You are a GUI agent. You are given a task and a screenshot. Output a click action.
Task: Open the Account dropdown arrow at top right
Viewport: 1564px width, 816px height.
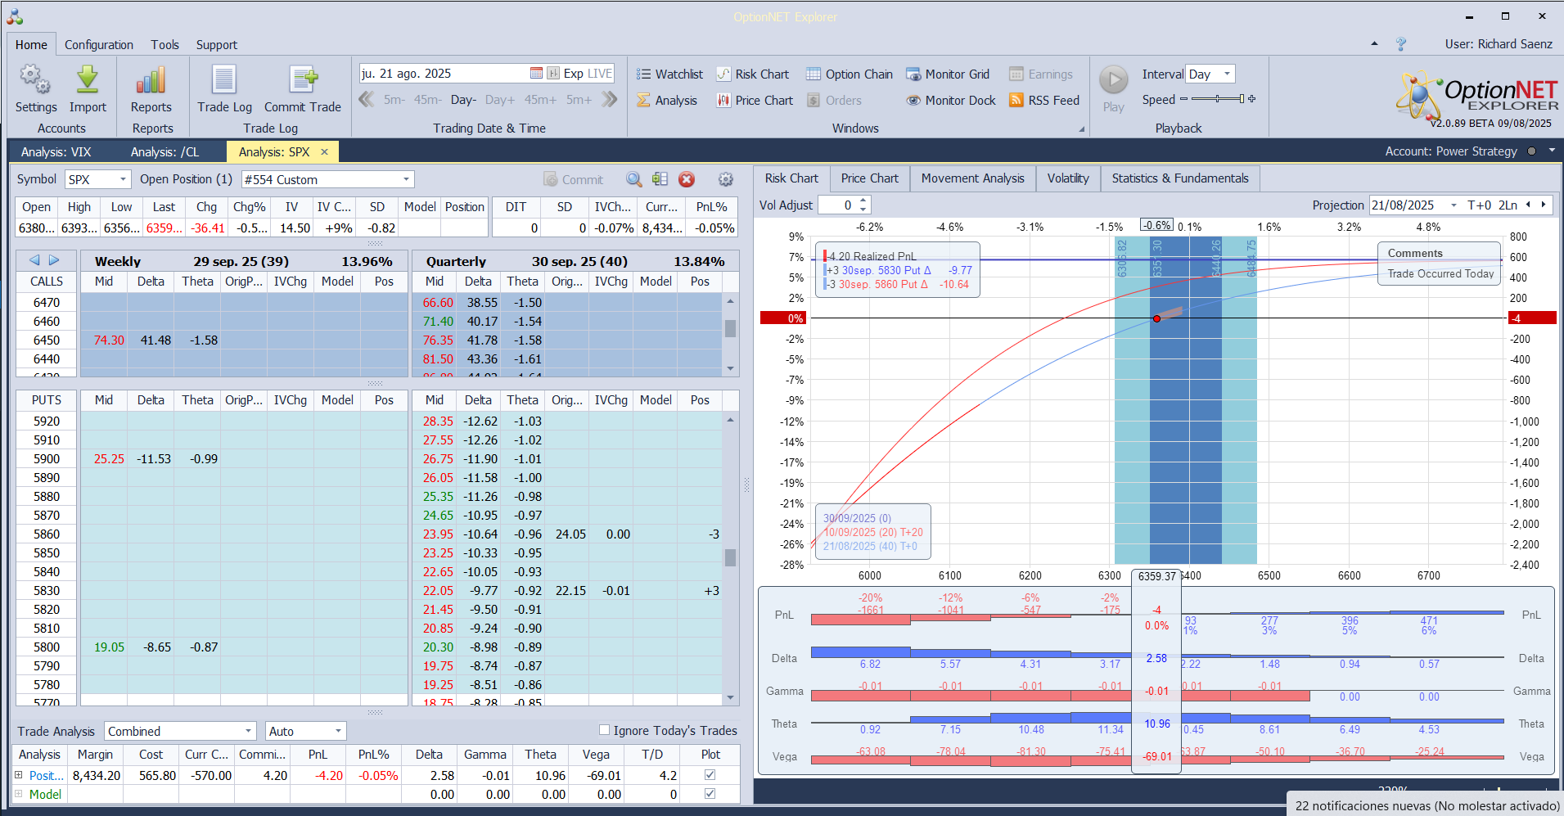tap(1552, 151)
